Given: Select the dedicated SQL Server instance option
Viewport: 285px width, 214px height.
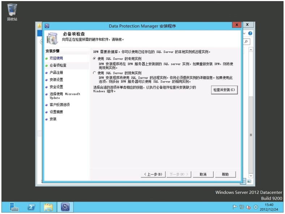Looking at the screenshot, I should [94, 59].
